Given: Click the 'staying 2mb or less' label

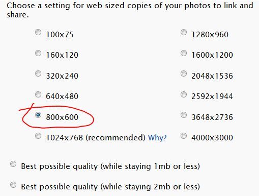Looking at the screenshot, I should 162,187.
